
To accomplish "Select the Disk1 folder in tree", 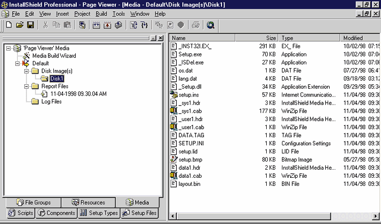I will 57,78.
